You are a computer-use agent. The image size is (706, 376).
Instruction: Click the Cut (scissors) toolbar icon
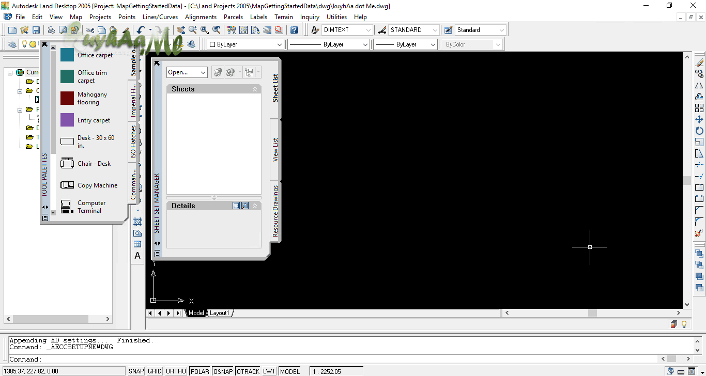click(x=90, y=30)
